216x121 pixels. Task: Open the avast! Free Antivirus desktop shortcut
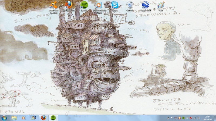pos(53,7)
